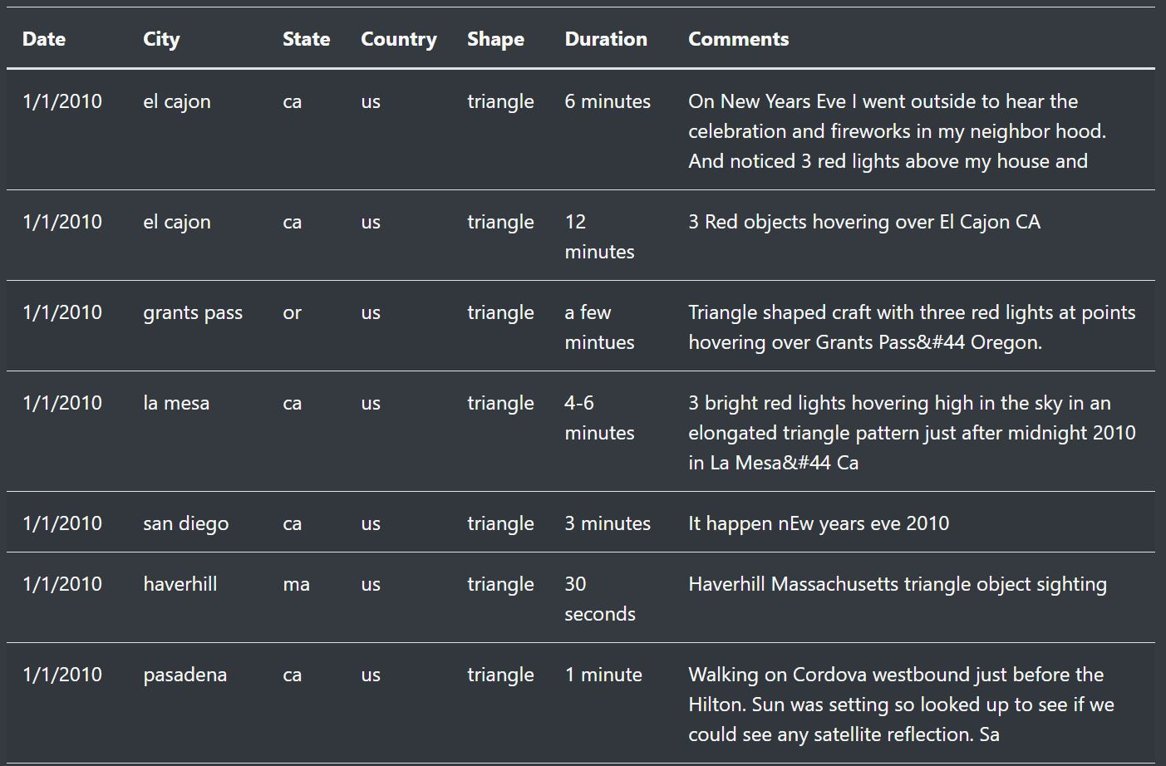This screenshot has height=766, width=1166.
Task: Click the Haverhill Massachusetts triangle object comment
Action: pyautogui.click(x=897, y=584)
